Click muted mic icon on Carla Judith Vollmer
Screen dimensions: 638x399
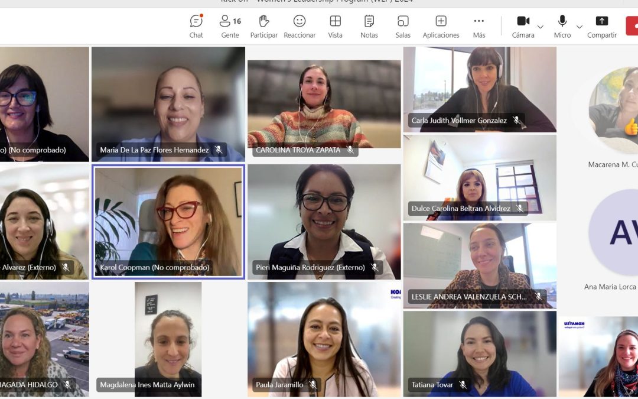(x=517, y=121)
